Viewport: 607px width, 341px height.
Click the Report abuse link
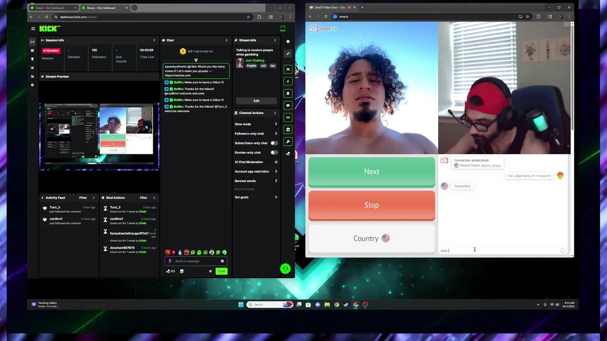[491, 165]
